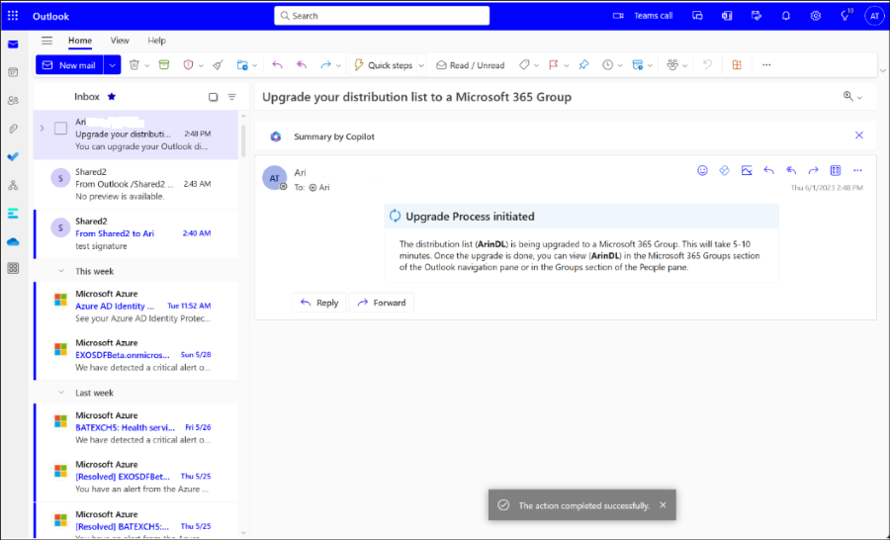Expand the conversation arrow on Ari's message

coord(42,129)
